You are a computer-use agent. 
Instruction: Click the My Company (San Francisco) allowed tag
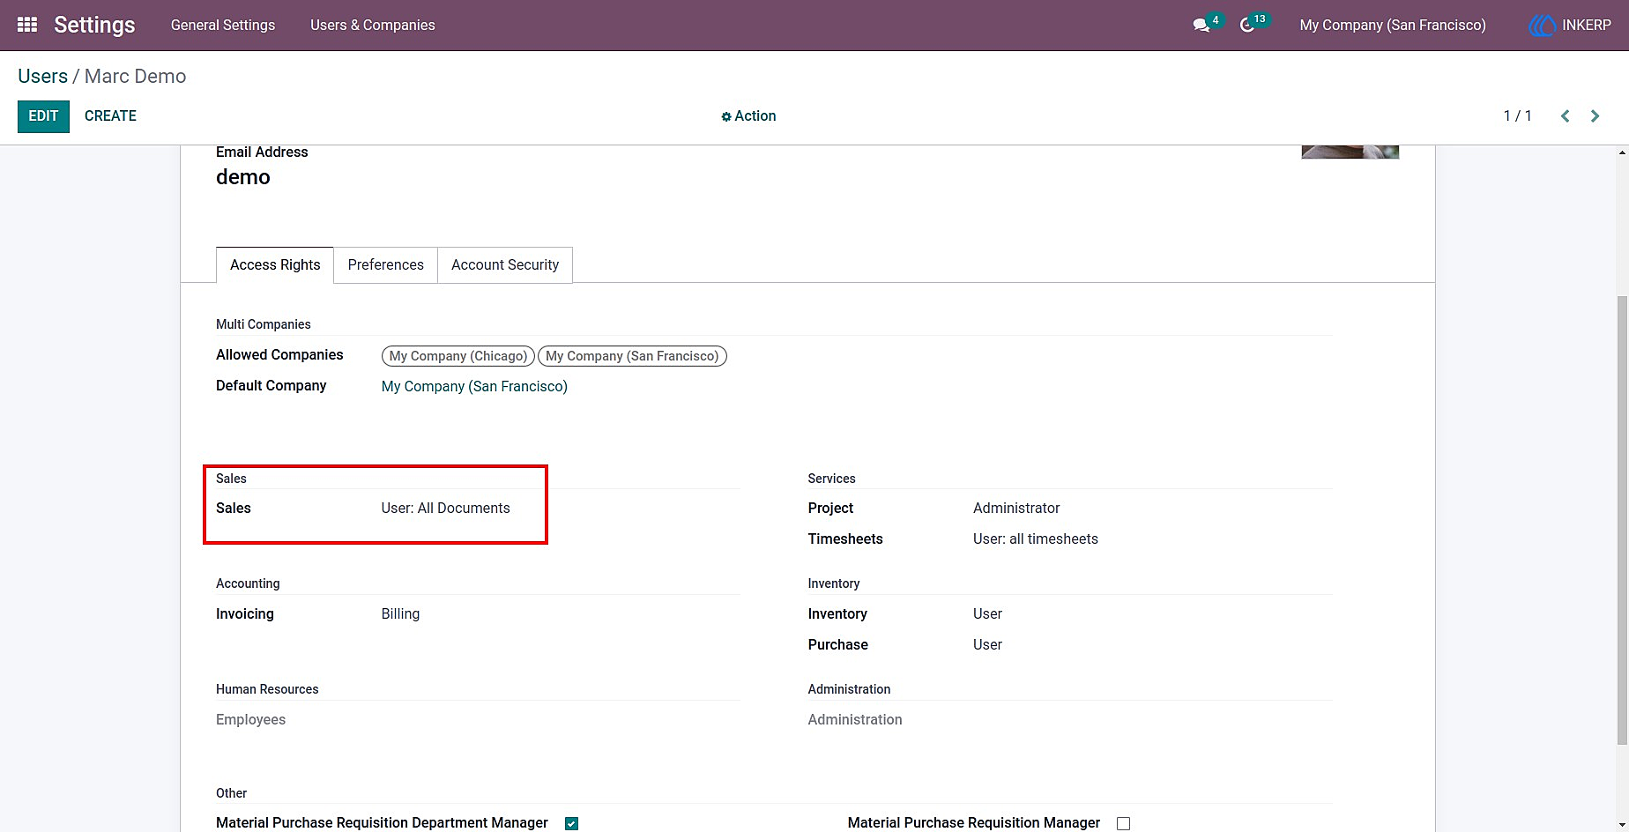[632, 356]
